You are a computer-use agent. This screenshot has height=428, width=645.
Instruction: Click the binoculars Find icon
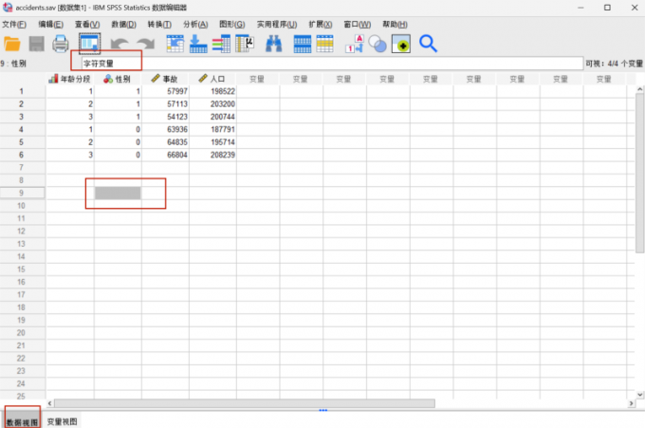point(274,44)
